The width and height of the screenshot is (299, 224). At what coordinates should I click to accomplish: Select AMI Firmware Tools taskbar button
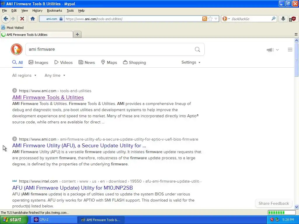[101, 220]
